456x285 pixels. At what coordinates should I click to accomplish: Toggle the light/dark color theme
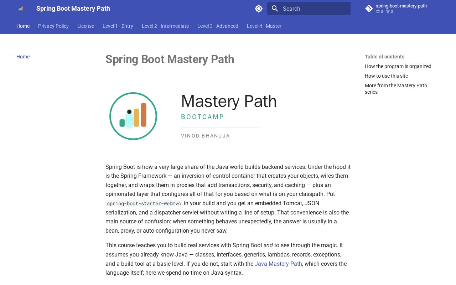259,9
